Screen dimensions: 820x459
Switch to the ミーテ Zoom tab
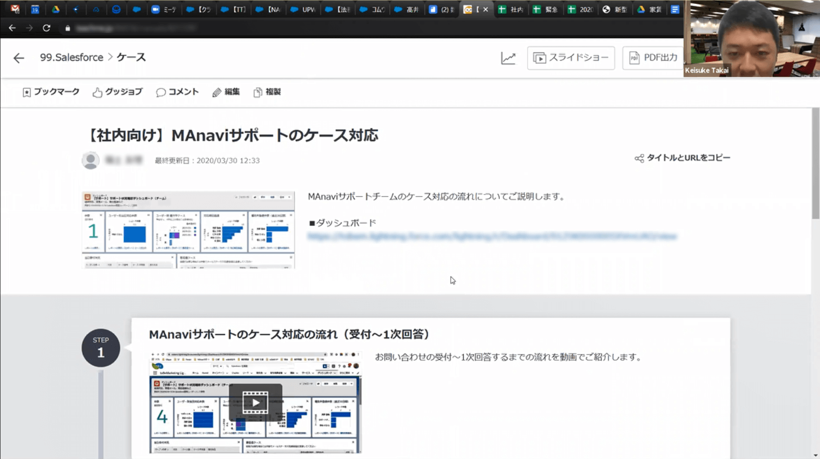164,9
